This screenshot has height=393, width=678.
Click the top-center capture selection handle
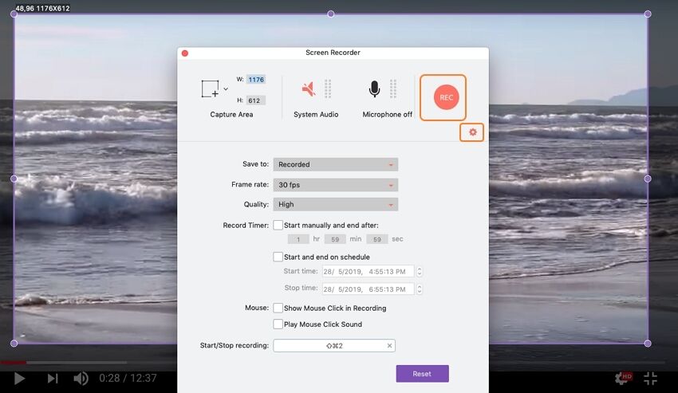pos(331,14)
